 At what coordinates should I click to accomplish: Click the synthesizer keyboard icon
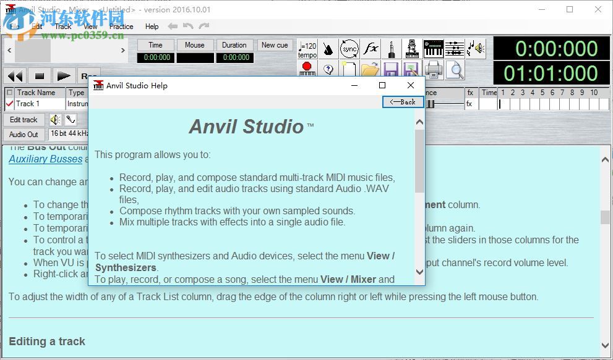(434, 48)
